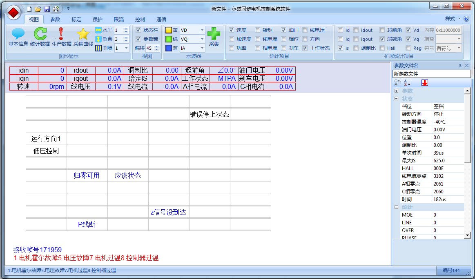Open the quick access toolbar customize arrow

click(x=68, y=9)
